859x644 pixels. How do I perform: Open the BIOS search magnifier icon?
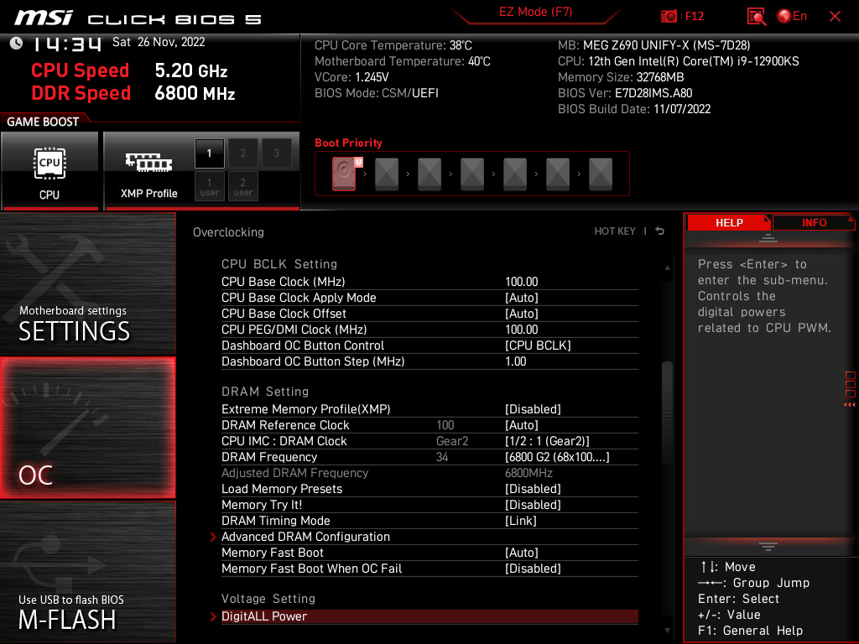pyautogui.click(x=757, y=17)
